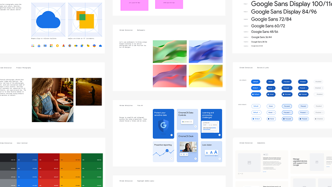Click the plain filled Focused button
Image resolution: width=332 pixels, height=187 pixels.
[287, 82]
